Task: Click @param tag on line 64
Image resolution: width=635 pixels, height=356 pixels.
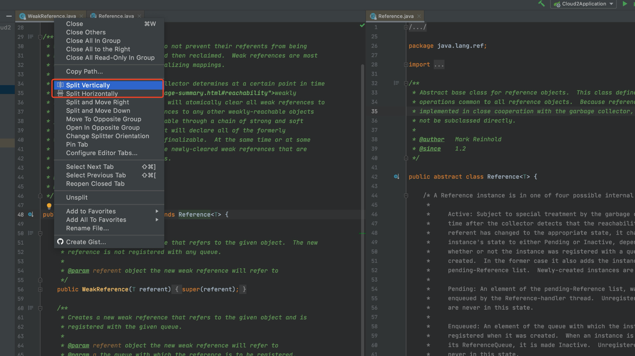Action: coord(79,346)
